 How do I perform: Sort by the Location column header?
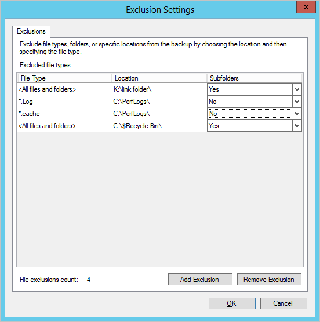(x=159, y=78)
